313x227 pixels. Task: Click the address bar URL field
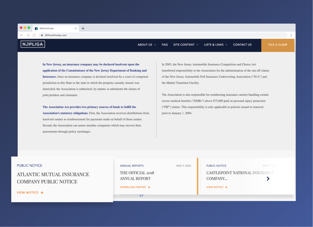pos(163,35)
